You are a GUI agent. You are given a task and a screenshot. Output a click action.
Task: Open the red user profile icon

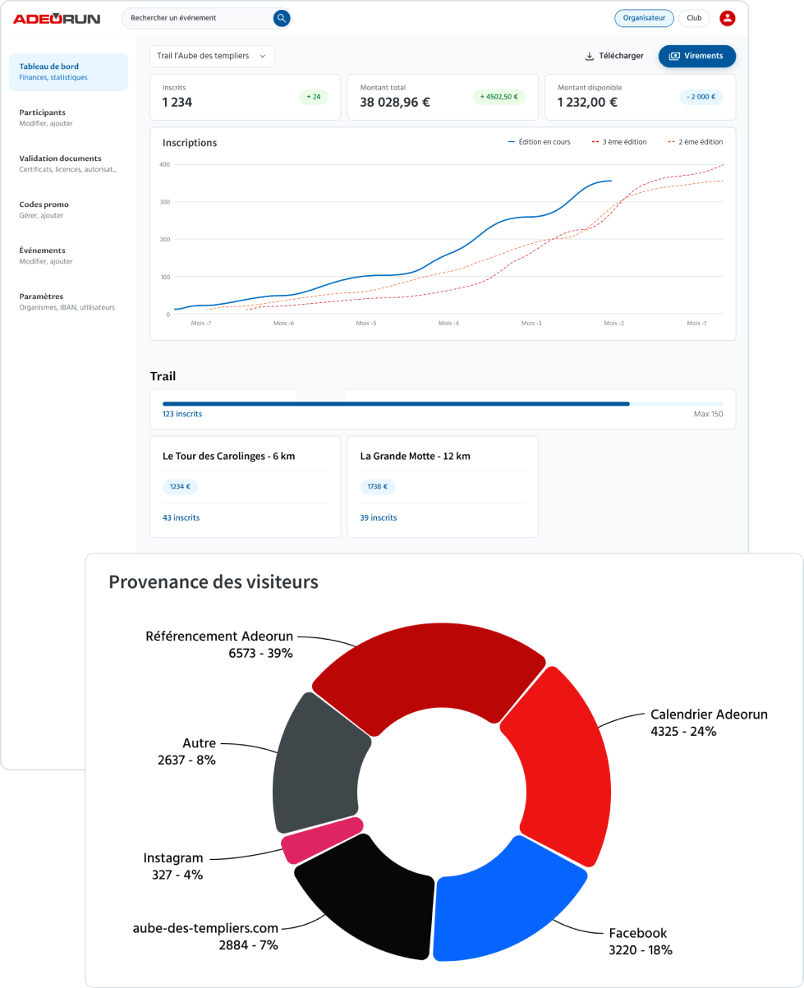coord(727,18)
